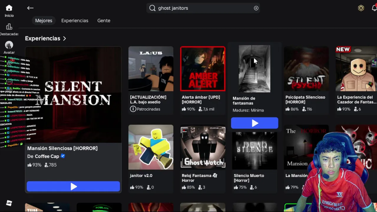Click the Mansión Silenciosa [HORROR] title
The width and height of the screenshot is (377, 212).
pos(62,148)
